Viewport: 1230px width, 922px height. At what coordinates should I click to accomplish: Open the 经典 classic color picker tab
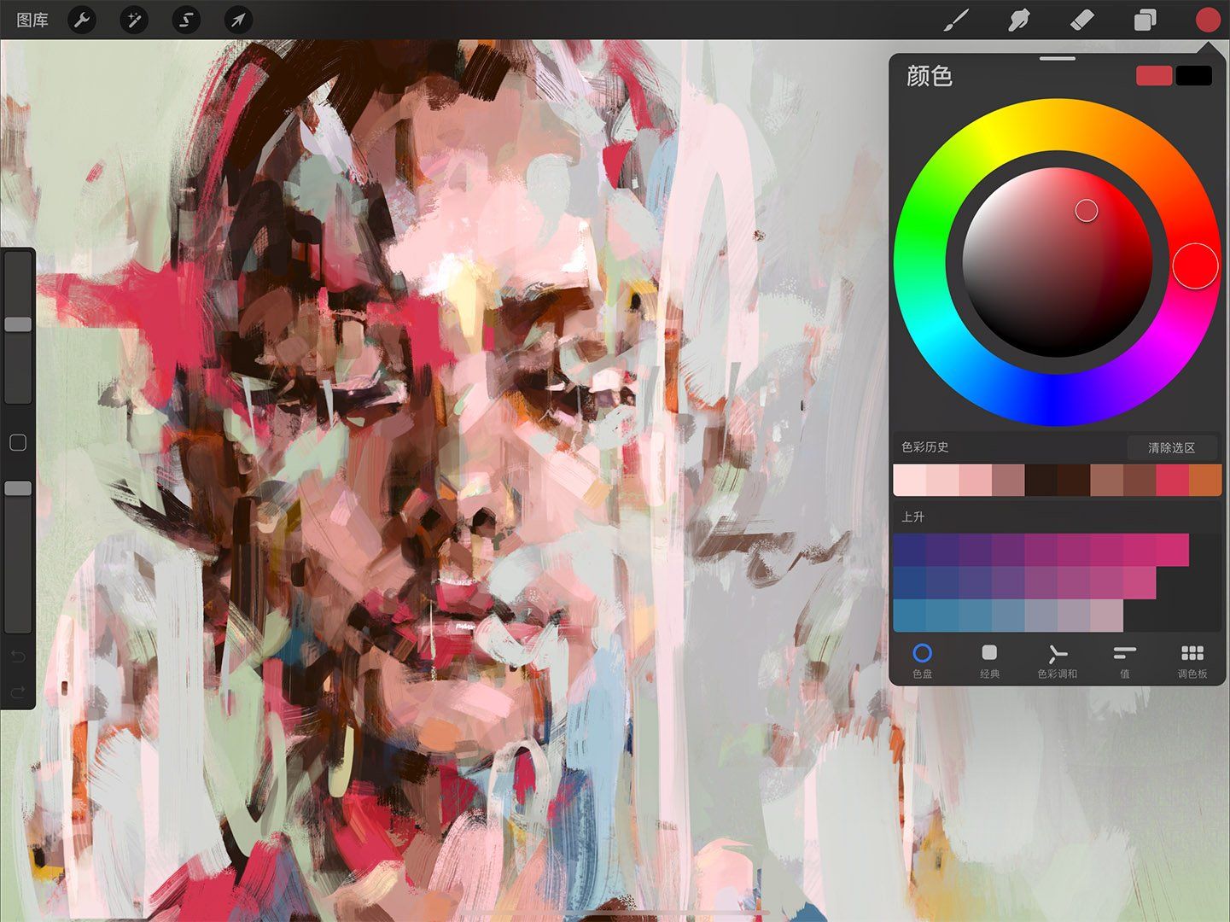pyautogui.click(x=989, y=660)
